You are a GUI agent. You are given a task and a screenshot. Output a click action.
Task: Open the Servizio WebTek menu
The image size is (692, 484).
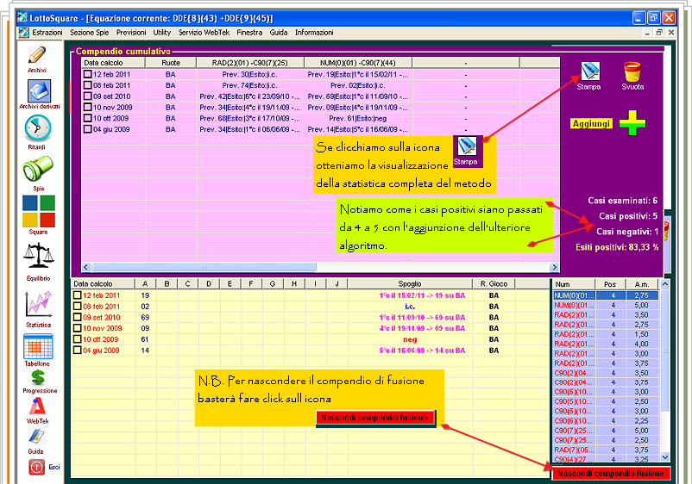tap(204, 33)
